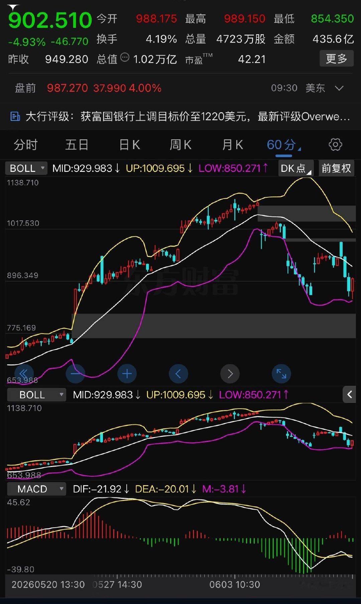361x604 pixels.
Task: Tap the 最低 value 854.350
Action: (x=332, y=18)
